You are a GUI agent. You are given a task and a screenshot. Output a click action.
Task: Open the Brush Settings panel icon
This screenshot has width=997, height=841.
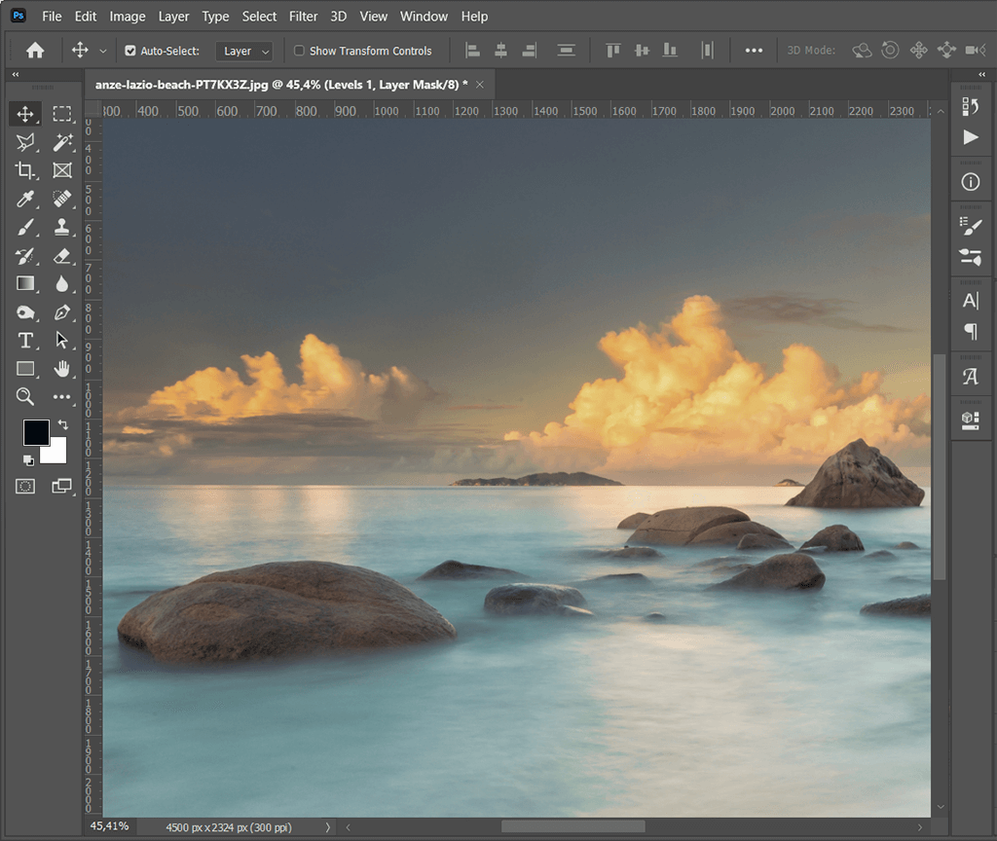point(971,257)
